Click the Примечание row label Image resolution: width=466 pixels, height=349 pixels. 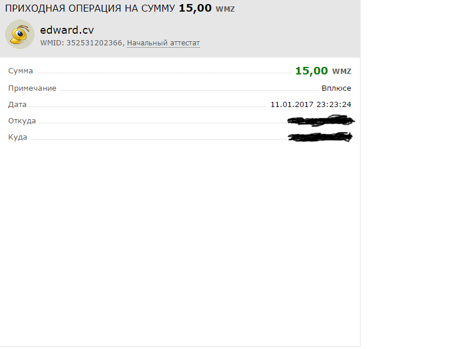point(32,88)
